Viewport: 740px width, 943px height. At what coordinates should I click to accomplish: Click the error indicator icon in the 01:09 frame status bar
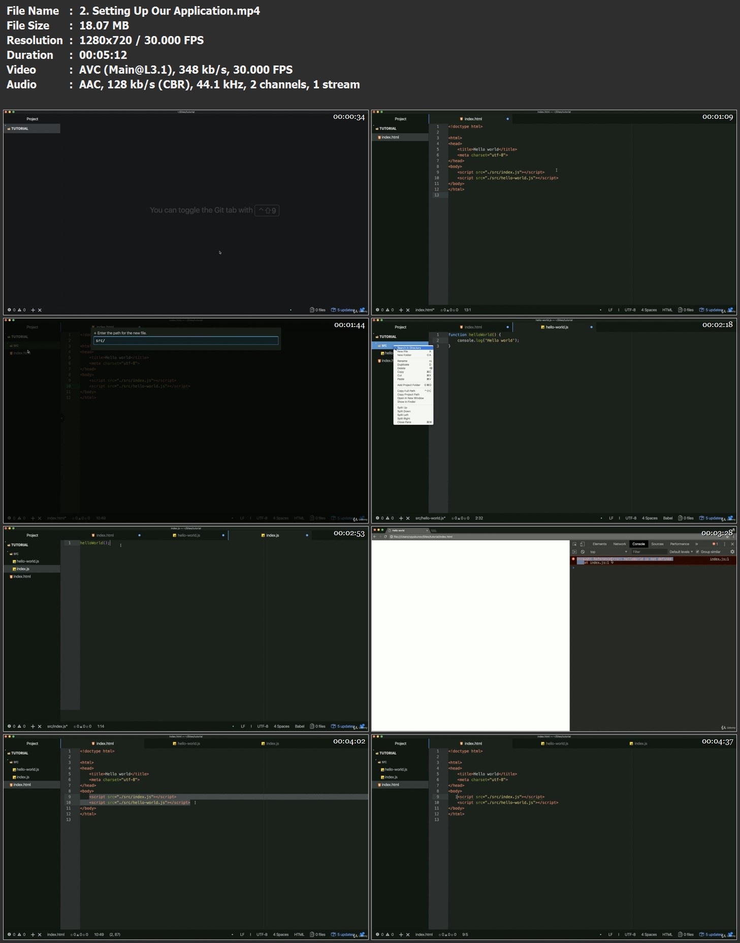point(377,310)
